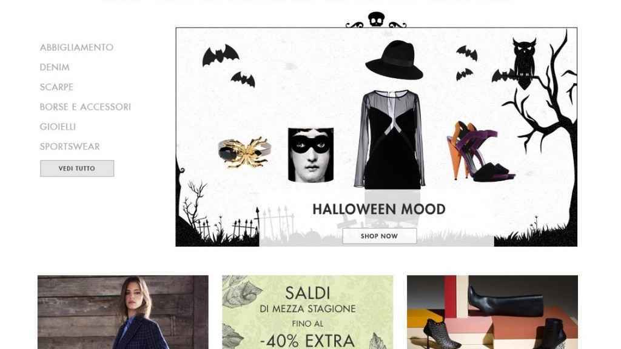
Task: Open the Abbigliamento category
Action: (x=76, y=47)
